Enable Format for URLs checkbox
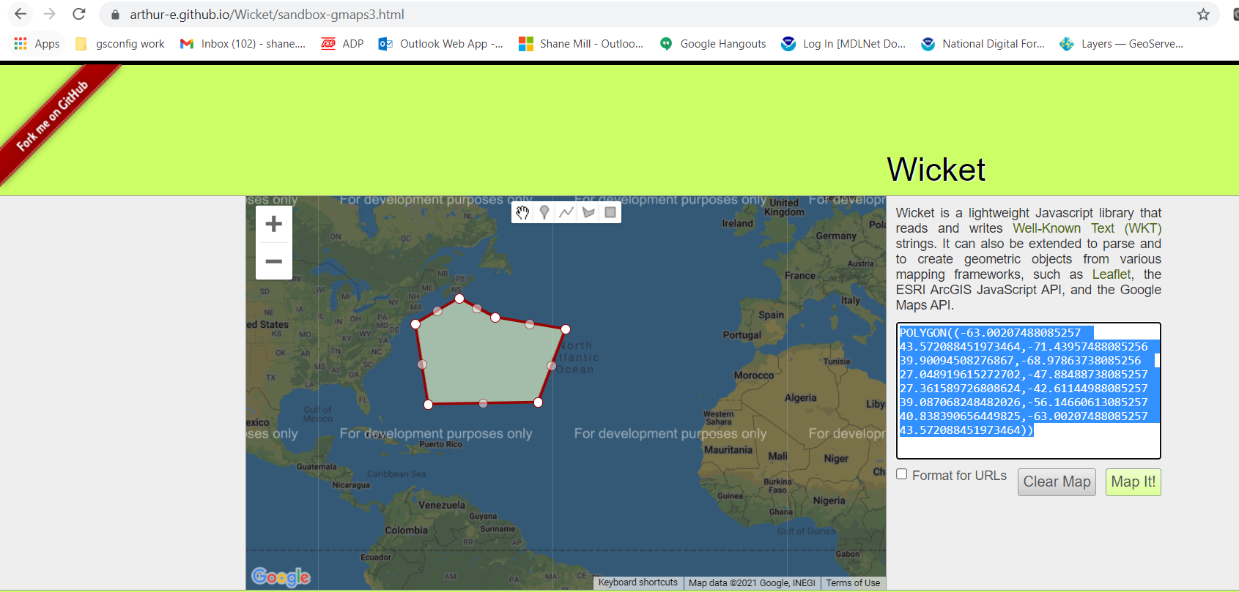 coord(902,474)
